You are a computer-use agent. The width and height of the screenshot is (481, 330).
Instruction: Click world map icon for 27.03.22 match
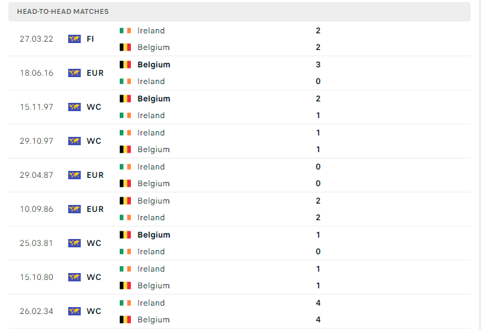click(x=74, y=39)
